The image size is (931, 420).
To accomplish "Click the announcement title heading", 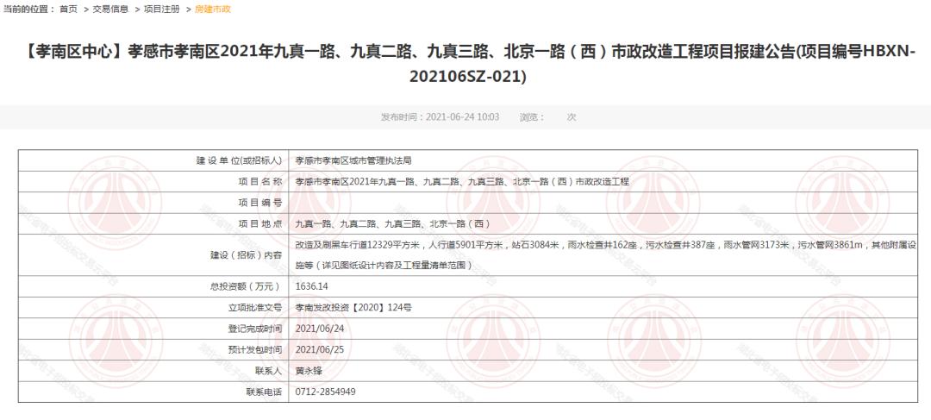I will (x=465, y=64).
